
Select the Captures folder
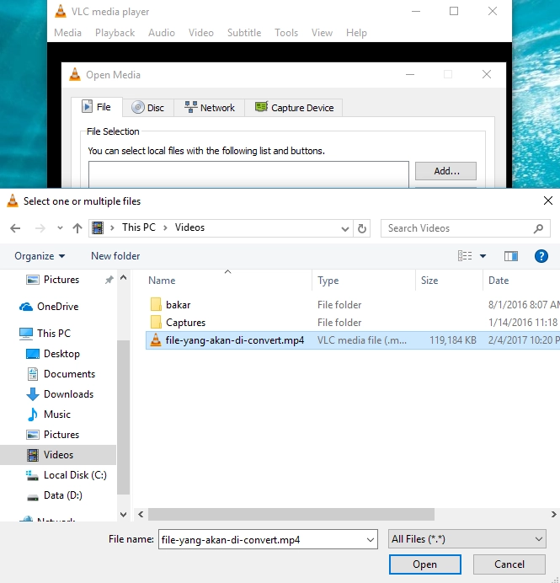tap(185, 323)
